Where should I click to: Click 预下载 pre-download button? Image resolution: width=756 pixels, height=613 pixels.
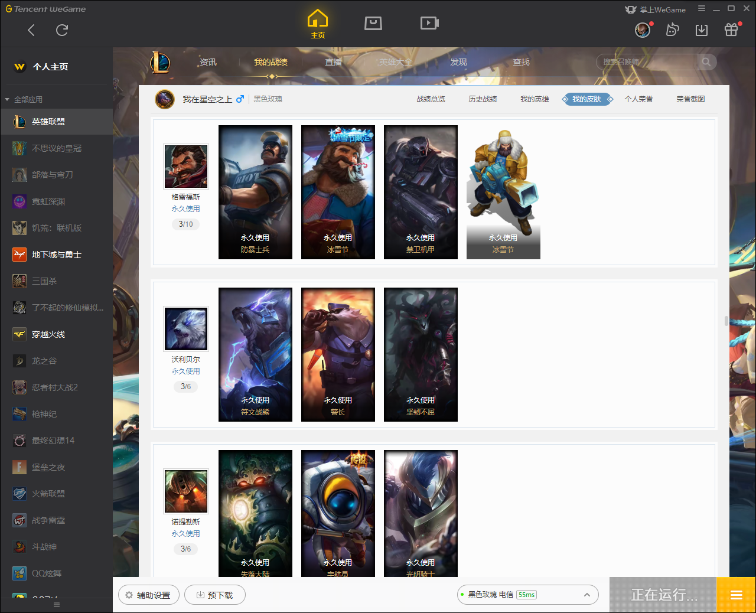click(215, 595)
